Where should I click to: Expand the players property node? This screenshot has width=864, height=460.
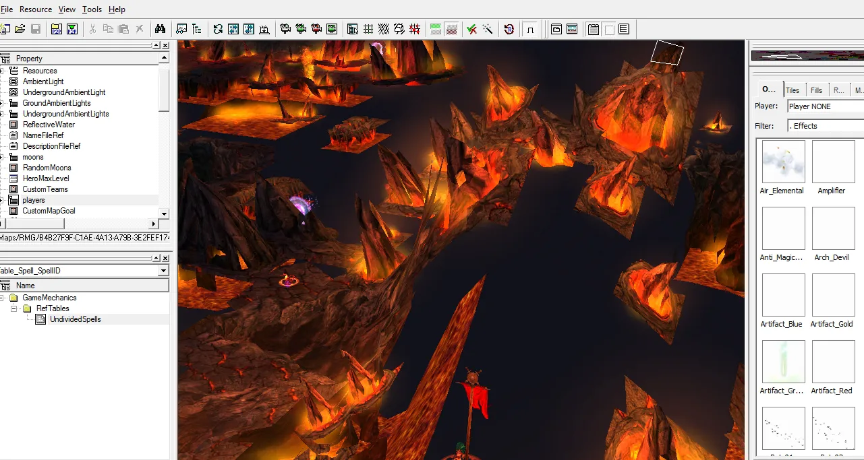click(2, 200)
